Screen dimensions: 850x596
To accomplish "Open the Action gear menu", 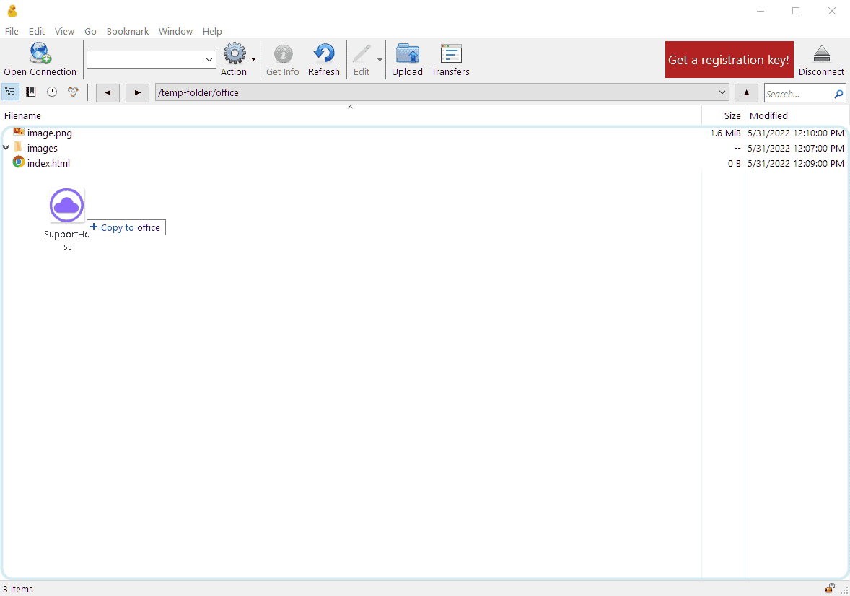I will coord(235,53).
